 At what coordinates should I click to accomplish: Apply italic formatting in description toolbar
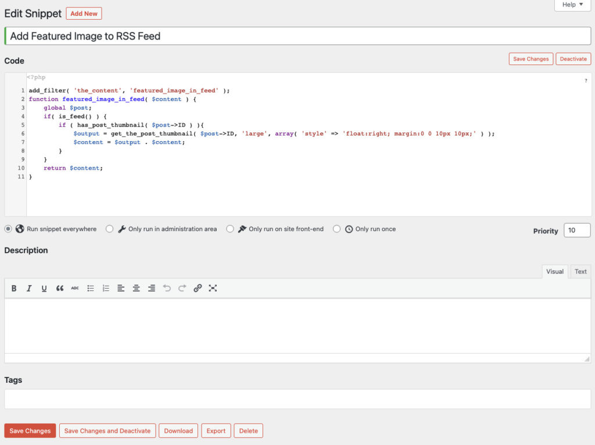tap(29, 288)
